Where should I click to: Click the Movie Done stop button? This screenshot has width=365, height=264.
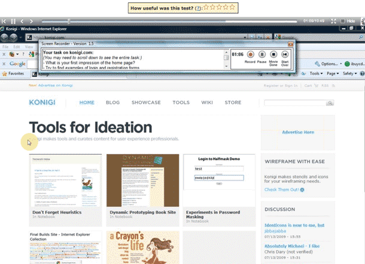pyautogui.click(x=273, y=54)
